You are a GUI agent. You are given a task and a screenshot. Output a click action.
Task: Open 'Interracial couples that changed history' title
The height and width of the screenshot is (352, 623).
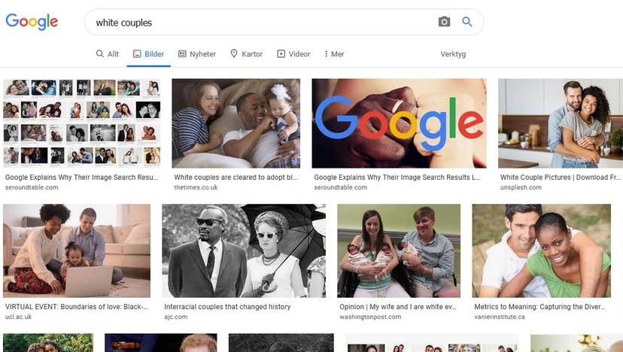(x=227, y=307)
